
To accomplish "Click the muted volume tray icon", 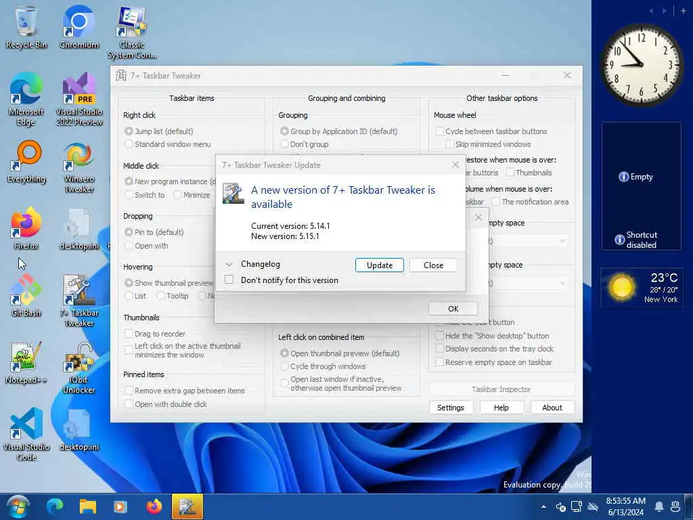I will pos(560,506).
